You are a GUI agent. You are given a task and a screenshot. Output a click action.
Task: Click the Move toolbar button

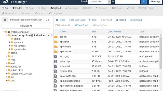(x=42, y=8)
